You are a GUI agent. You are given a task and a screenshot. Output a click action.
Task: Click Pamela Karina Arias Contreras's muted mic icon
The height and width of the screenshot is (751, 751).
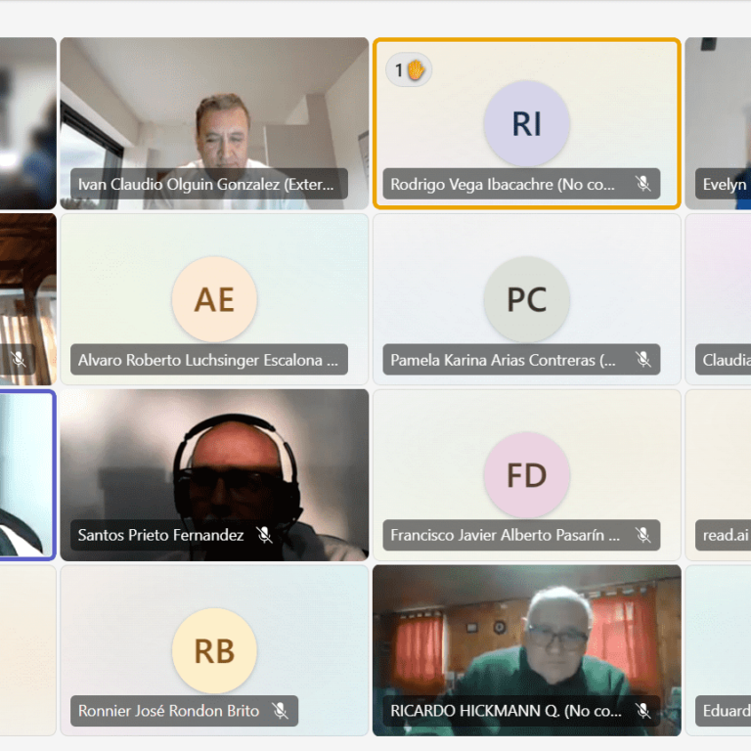click(642, 359)
